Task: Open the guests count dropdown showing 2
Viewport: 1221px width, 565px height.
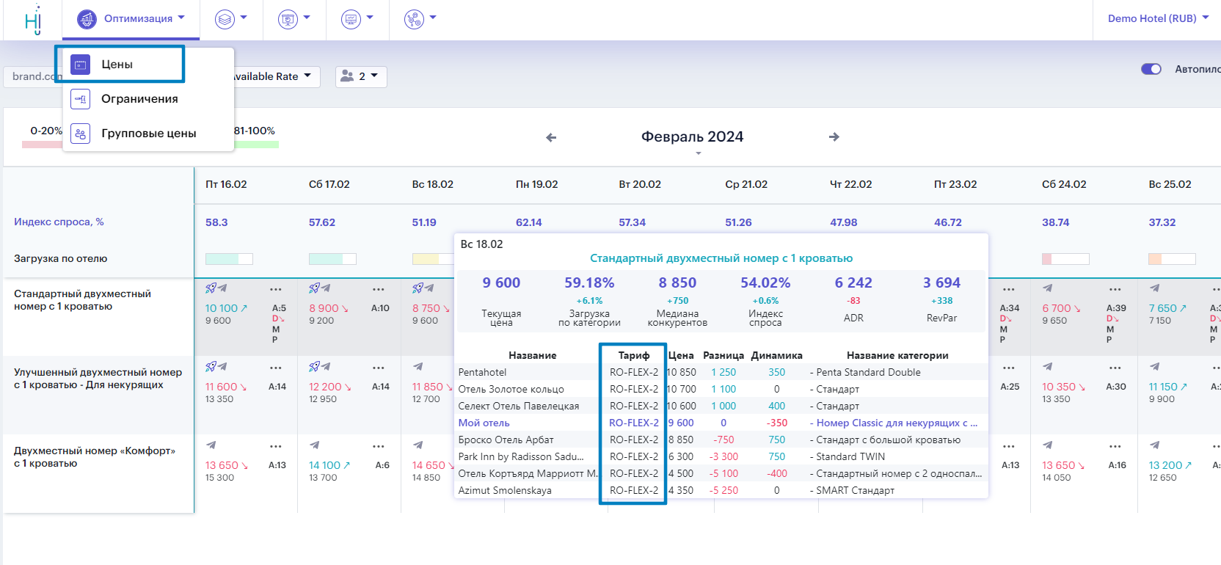Action: point(361,76)
